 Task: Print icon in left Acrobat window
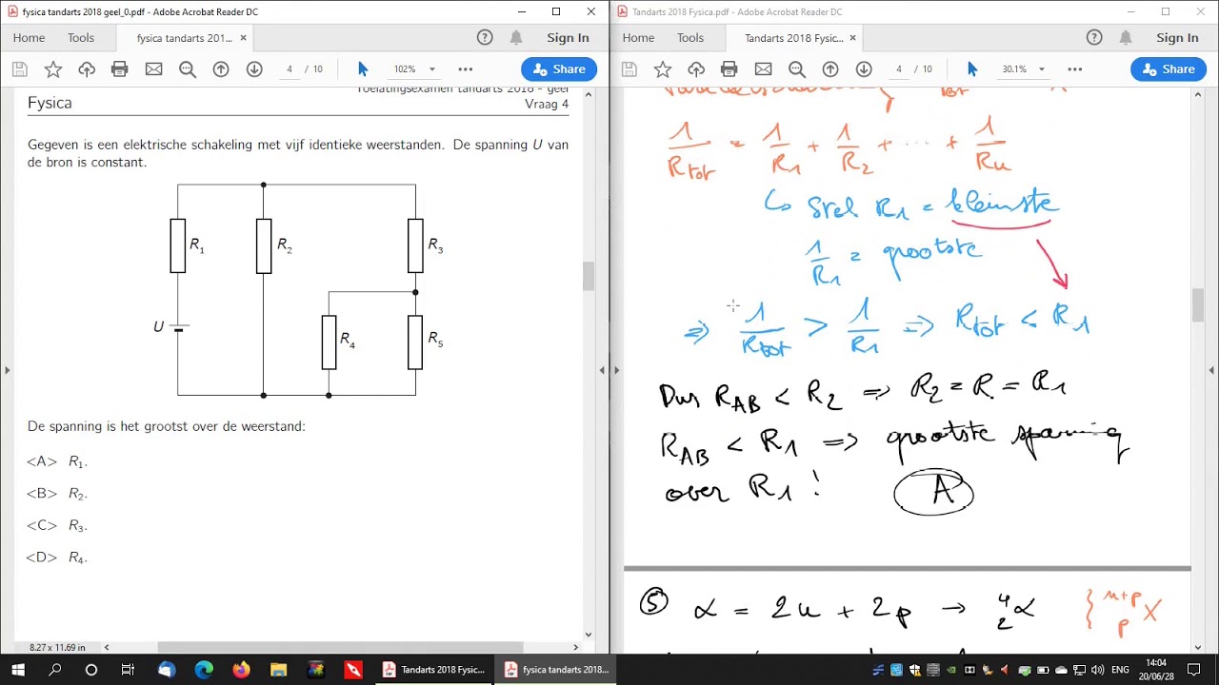(x=119, y=69)
